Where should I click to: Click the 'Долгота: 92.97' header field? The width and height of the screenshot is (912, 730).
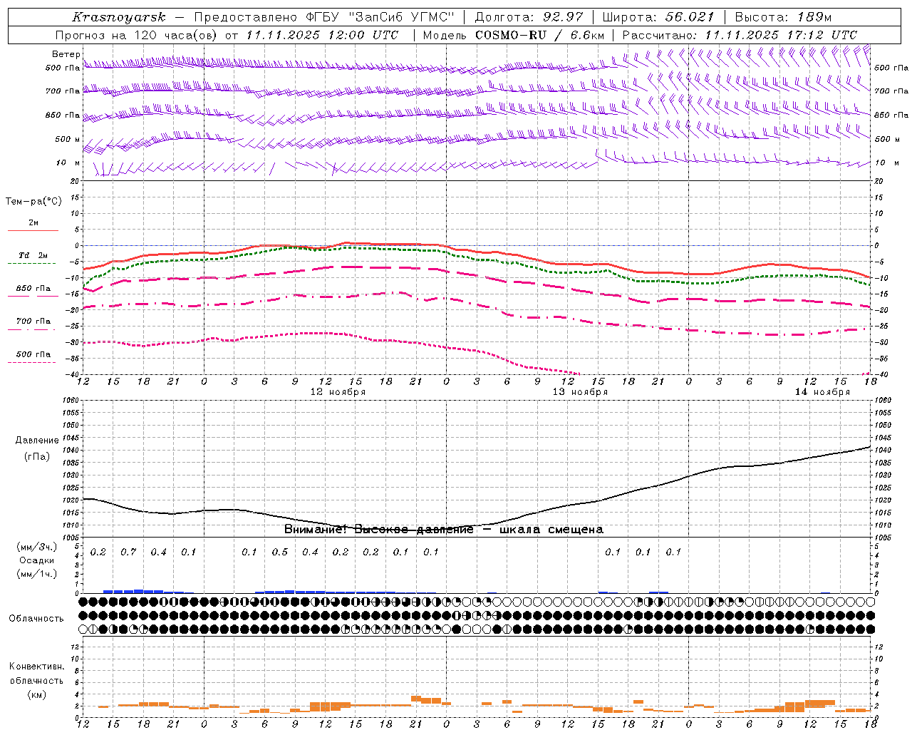pyautogui.click(x=529, y=17)
